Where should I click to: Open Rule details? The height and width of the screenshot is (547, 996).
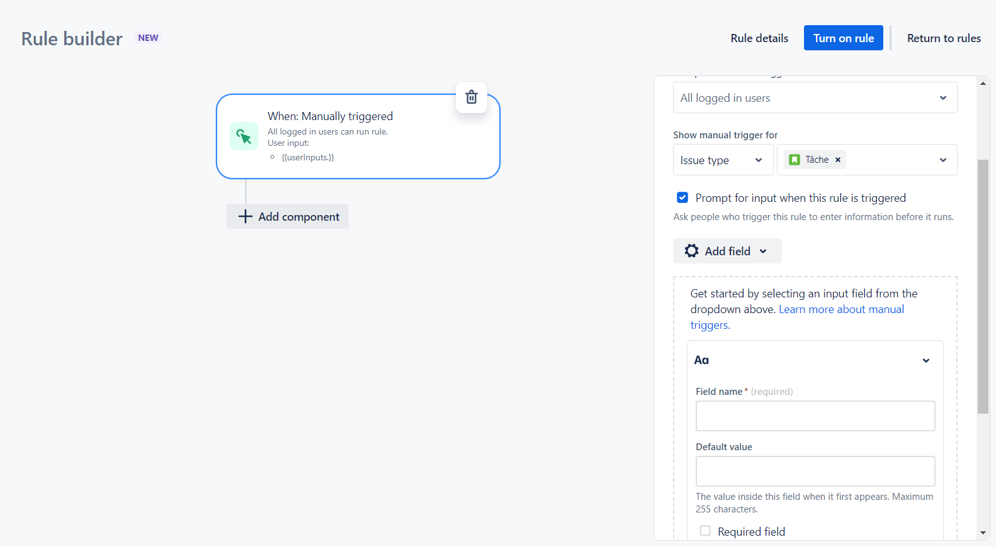pyautogui.click(x=759, y=38)
